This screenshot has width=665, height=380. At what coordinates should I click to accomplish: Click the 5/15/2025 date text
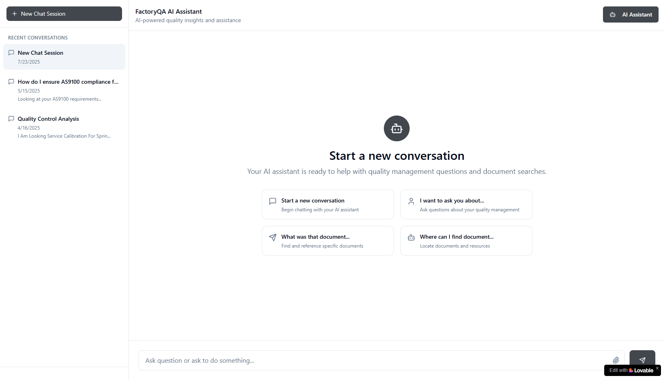pyautogui.click(x=29, y=91)
